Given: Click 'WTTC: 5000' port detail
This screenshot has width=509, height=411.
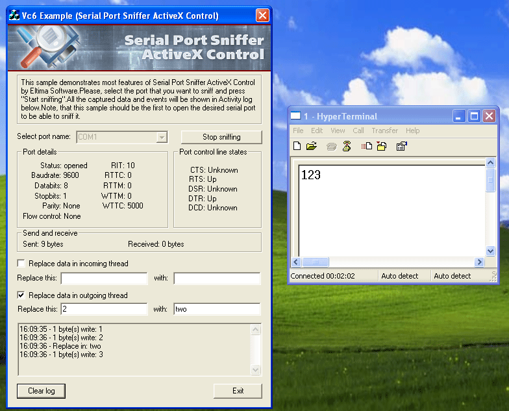Looking at the screenshot, I should (x=123, y=206).
